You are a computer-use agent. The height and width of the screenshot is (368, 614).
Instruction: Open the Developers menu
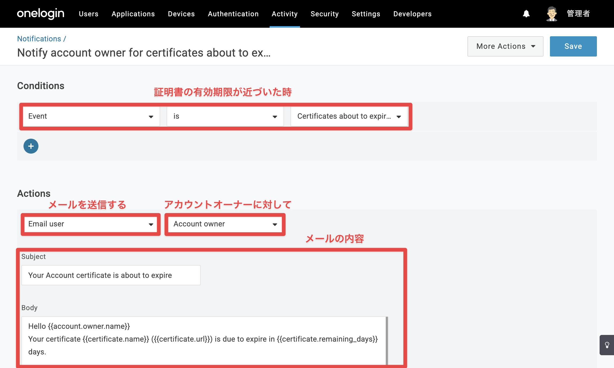[x=412, y=14]
